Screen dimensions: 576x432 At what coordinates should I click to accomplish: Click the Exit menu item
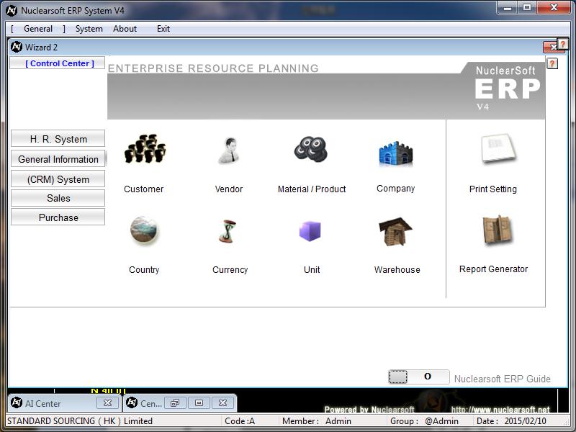[163, 29]
